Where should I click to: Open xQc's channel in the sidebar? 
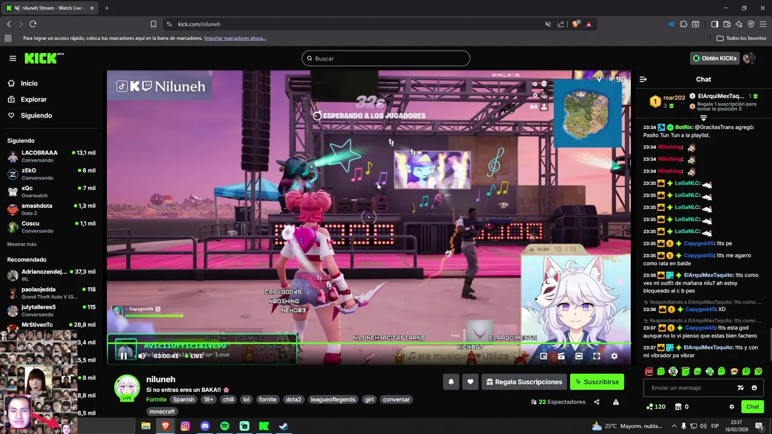(51, 192)
